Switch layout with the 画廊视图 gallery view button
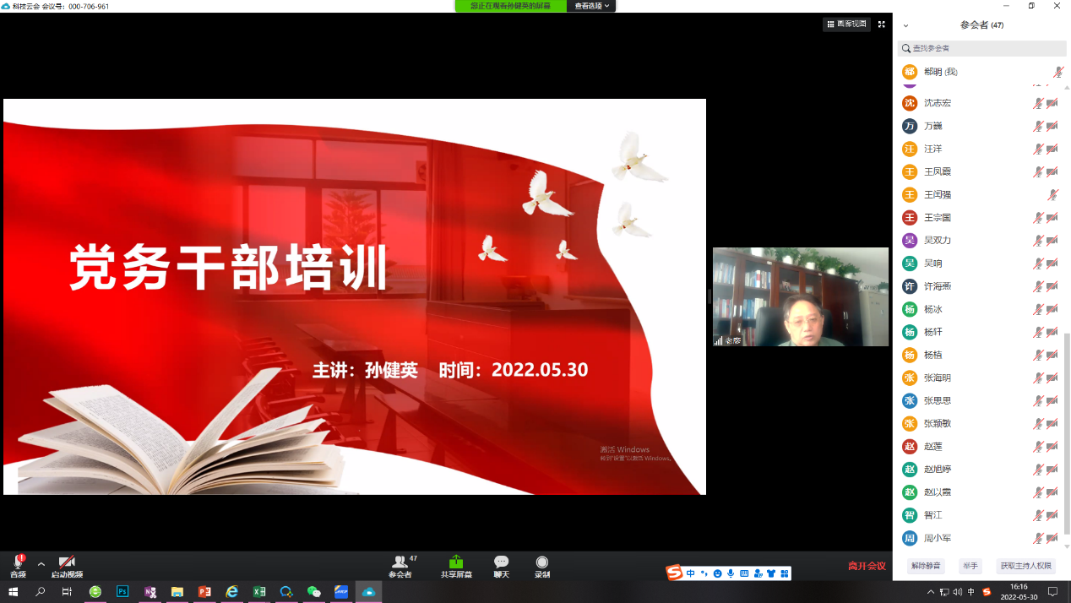1071x603 pixels. click(x=847, y=24)
